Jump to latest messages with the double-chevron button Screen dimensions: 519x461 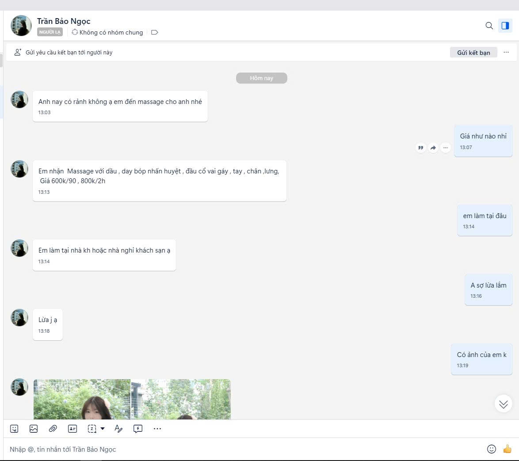point(503,404)
